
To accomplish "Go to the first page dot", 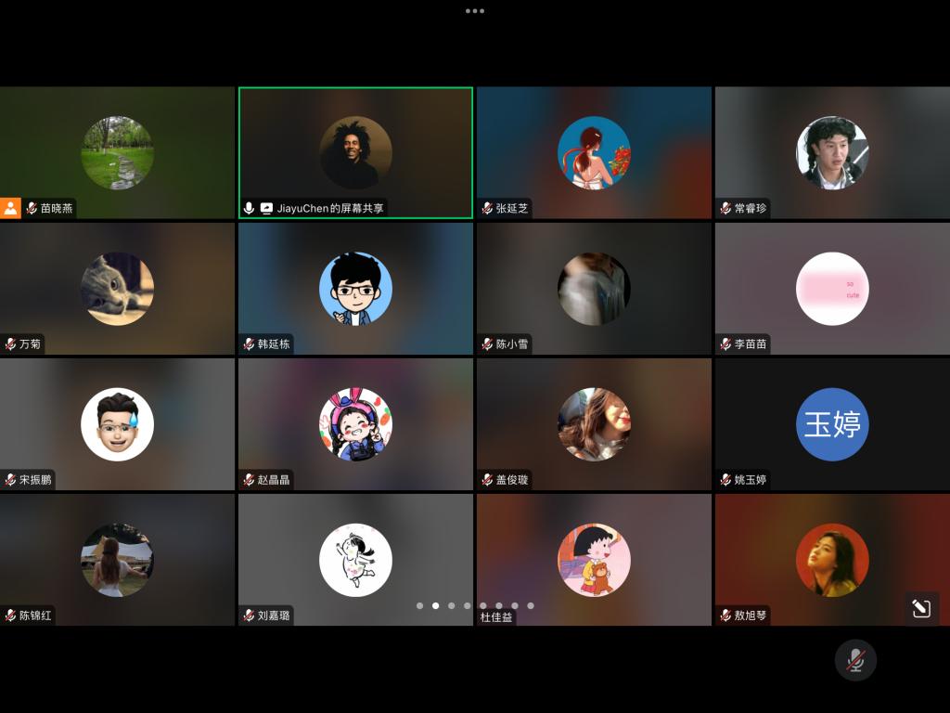I will pyautogui.click(x=419, y=605).
